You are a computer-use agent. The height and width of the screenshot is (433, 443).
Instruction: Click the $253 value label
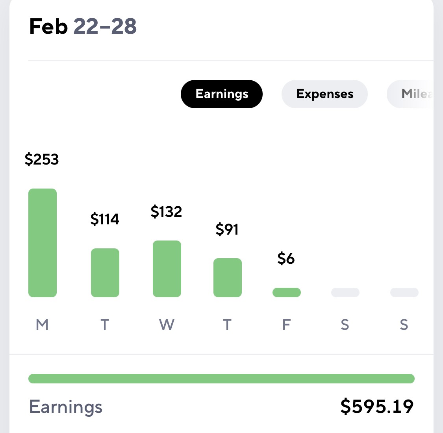[x=42, y=159]
